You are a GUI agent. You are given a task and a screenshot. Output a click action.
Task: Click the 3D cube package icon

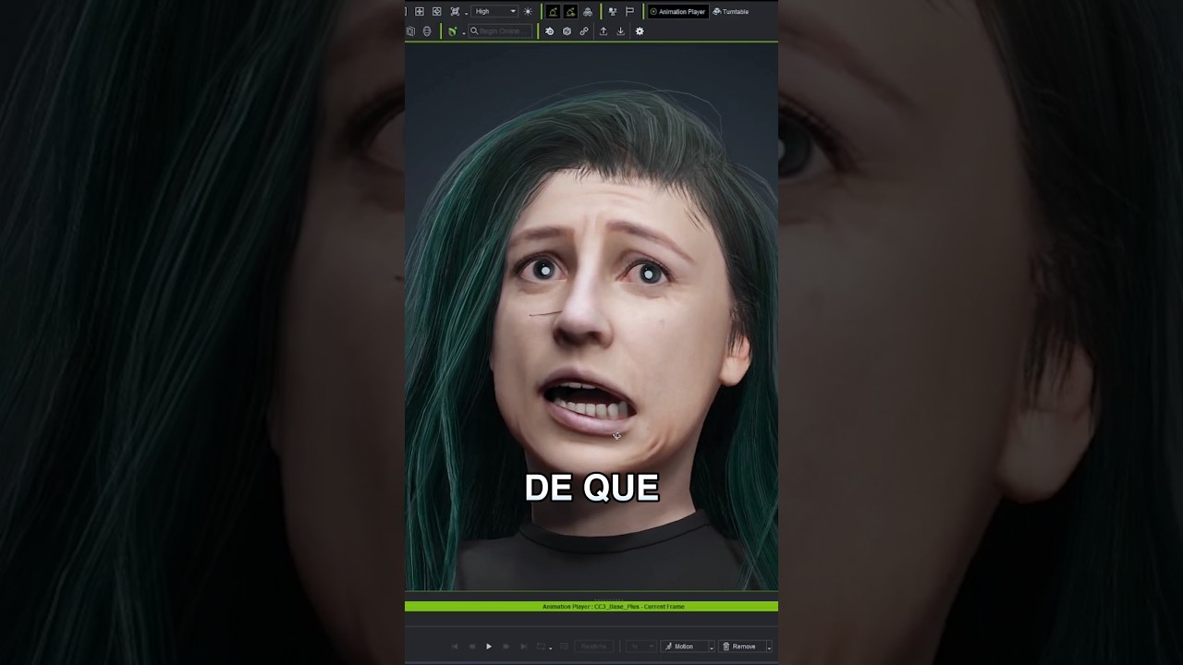[x=567, y=31]
